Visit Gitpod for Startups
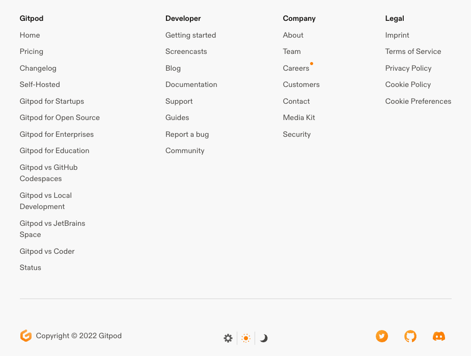The image size is (471, 356). 52,101
